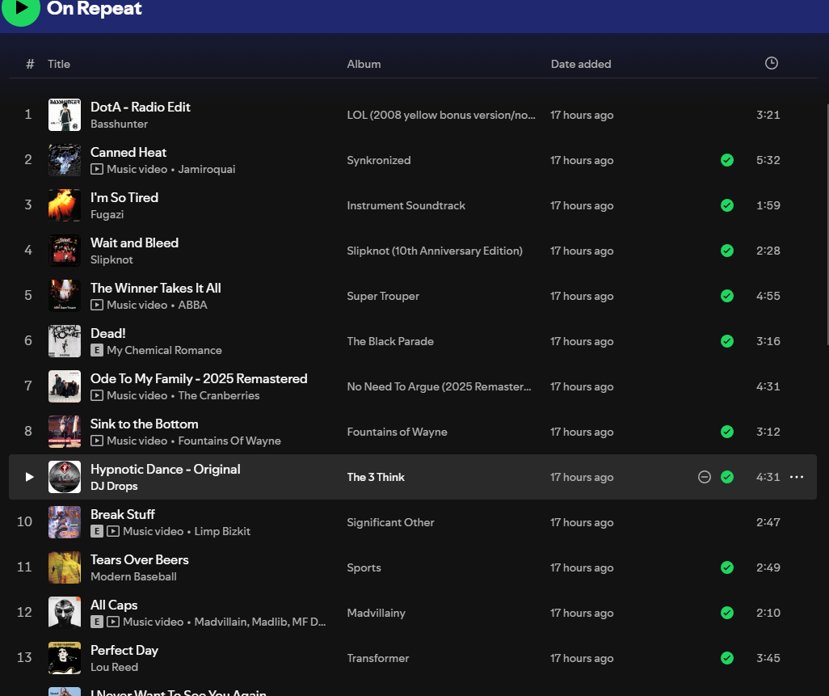This screenshot has width=829, height=696.
Task: Open the DotA - Radio Edit album art
Action: click(65, 115)
